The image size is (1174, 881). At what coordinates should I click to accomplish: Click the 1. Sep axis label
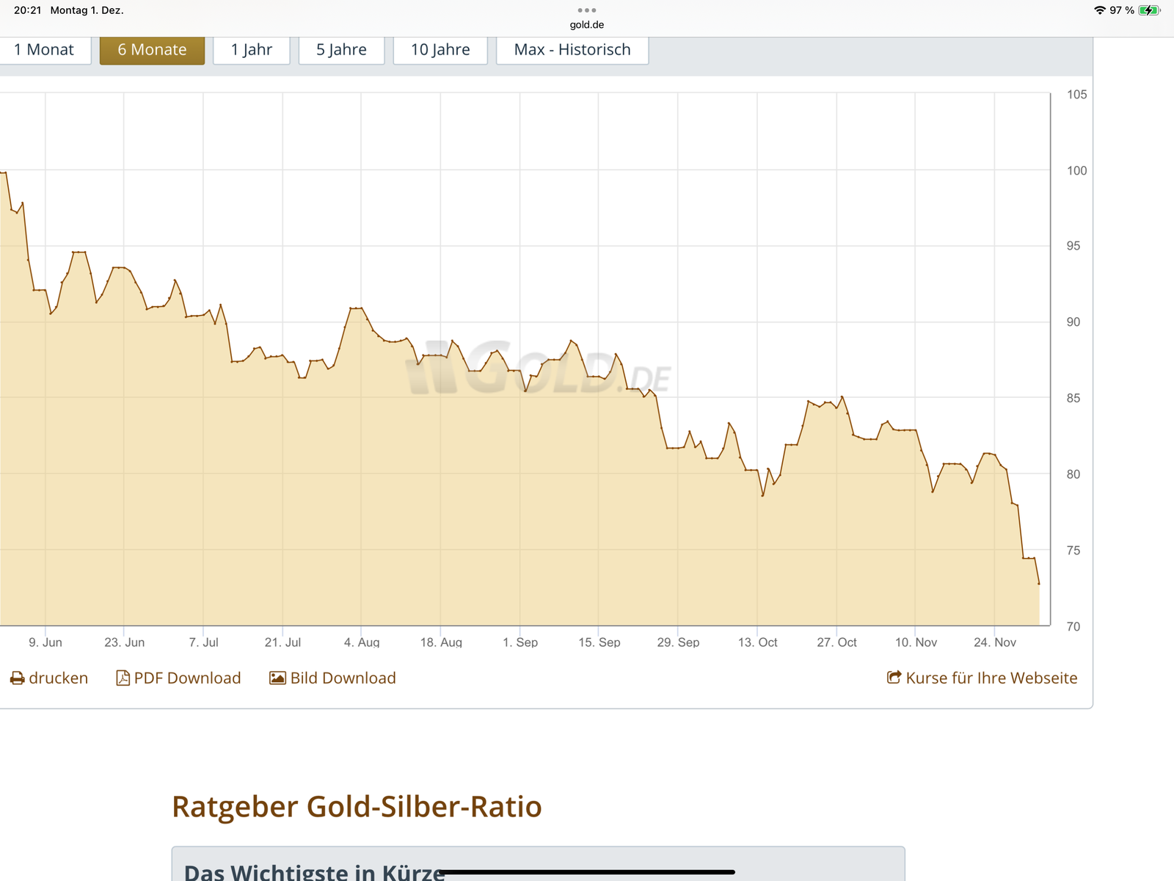520,642
